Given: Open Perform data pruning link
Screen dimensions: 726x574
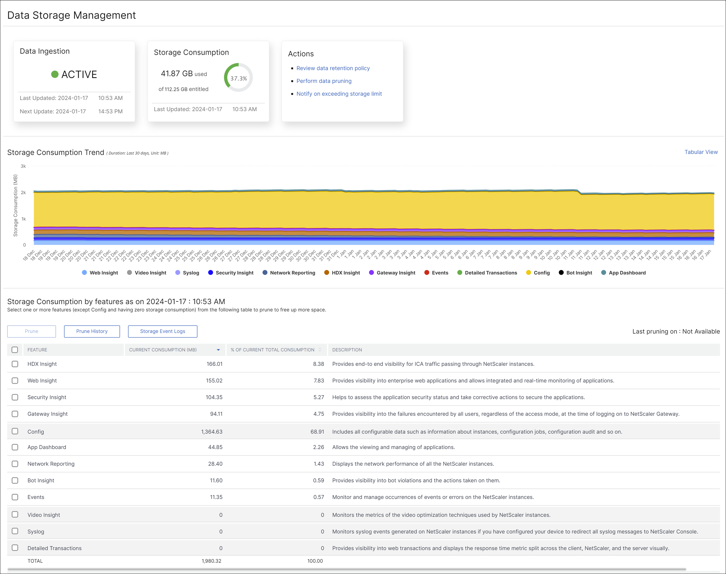Looking at the screenshot, I should (x=324, y=81).
